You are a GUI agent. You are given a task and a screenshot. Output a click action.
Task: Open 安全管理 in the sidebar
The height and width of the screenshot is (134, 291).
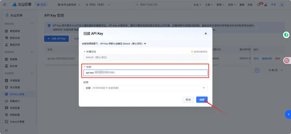(x=15, y=87)
